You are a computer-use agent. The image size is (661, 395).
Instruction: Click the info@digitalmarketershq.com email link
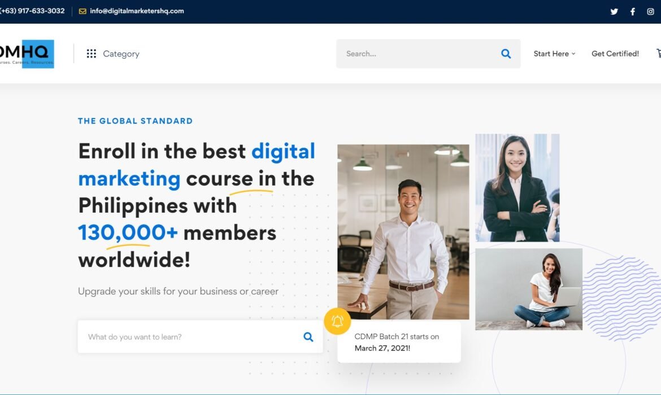pyautogui.click(x=137, y=11)
